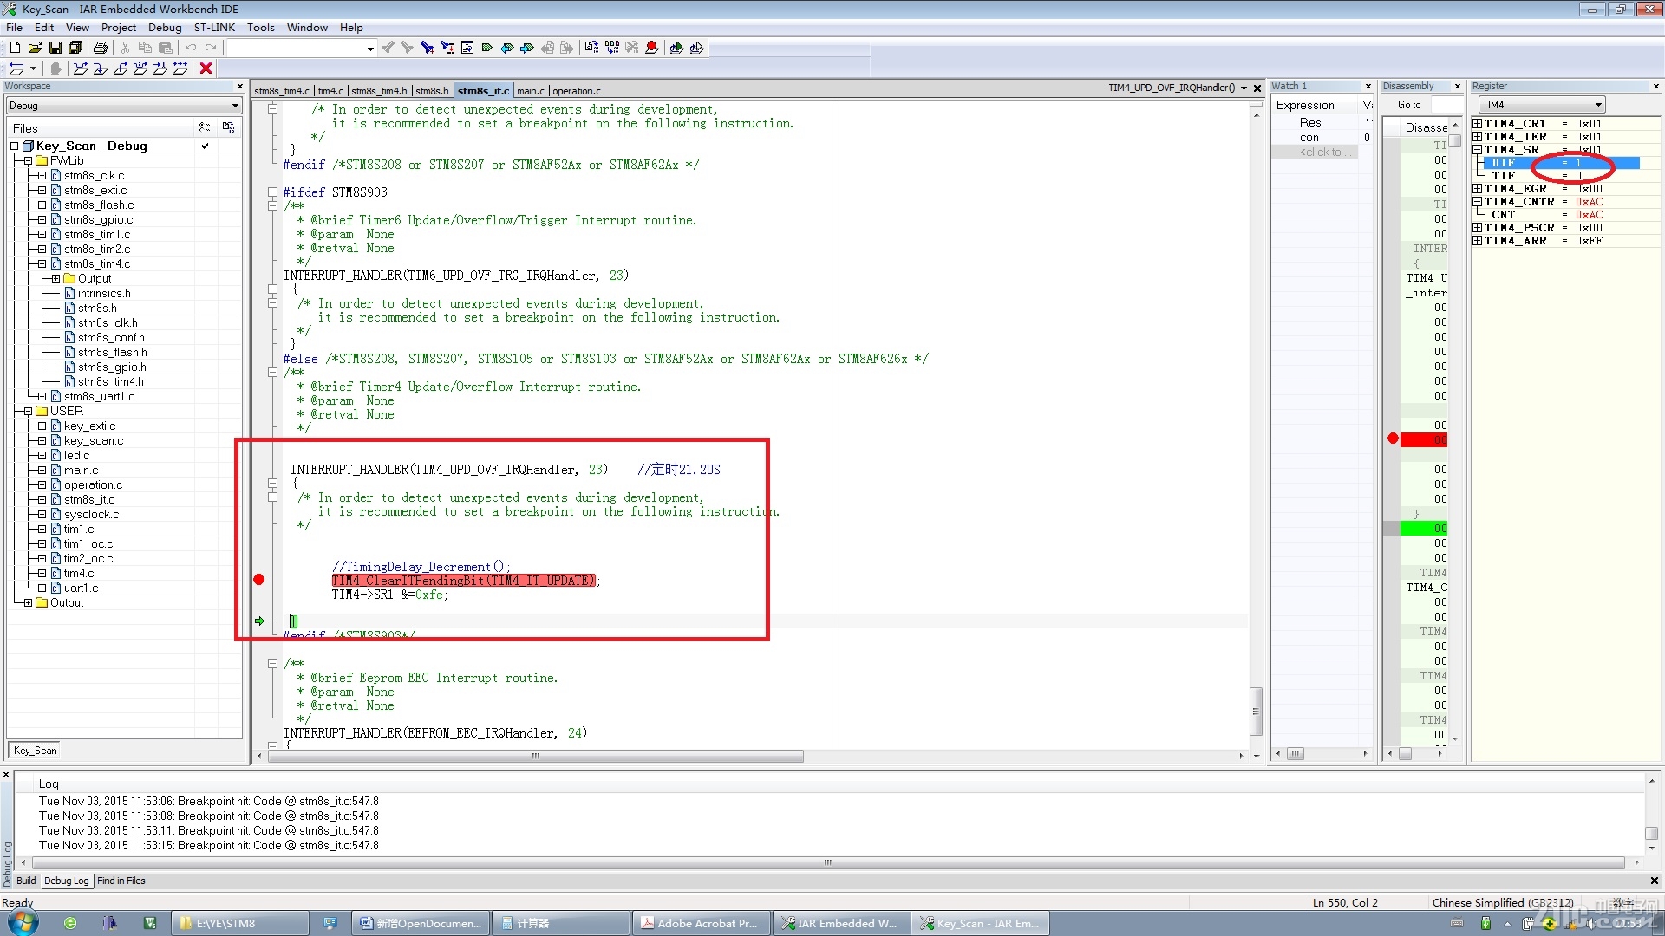Switch to the main.c editor tab
This screenshot has height=936, width=1665.
pyautogui.click(x=531, y=91)
